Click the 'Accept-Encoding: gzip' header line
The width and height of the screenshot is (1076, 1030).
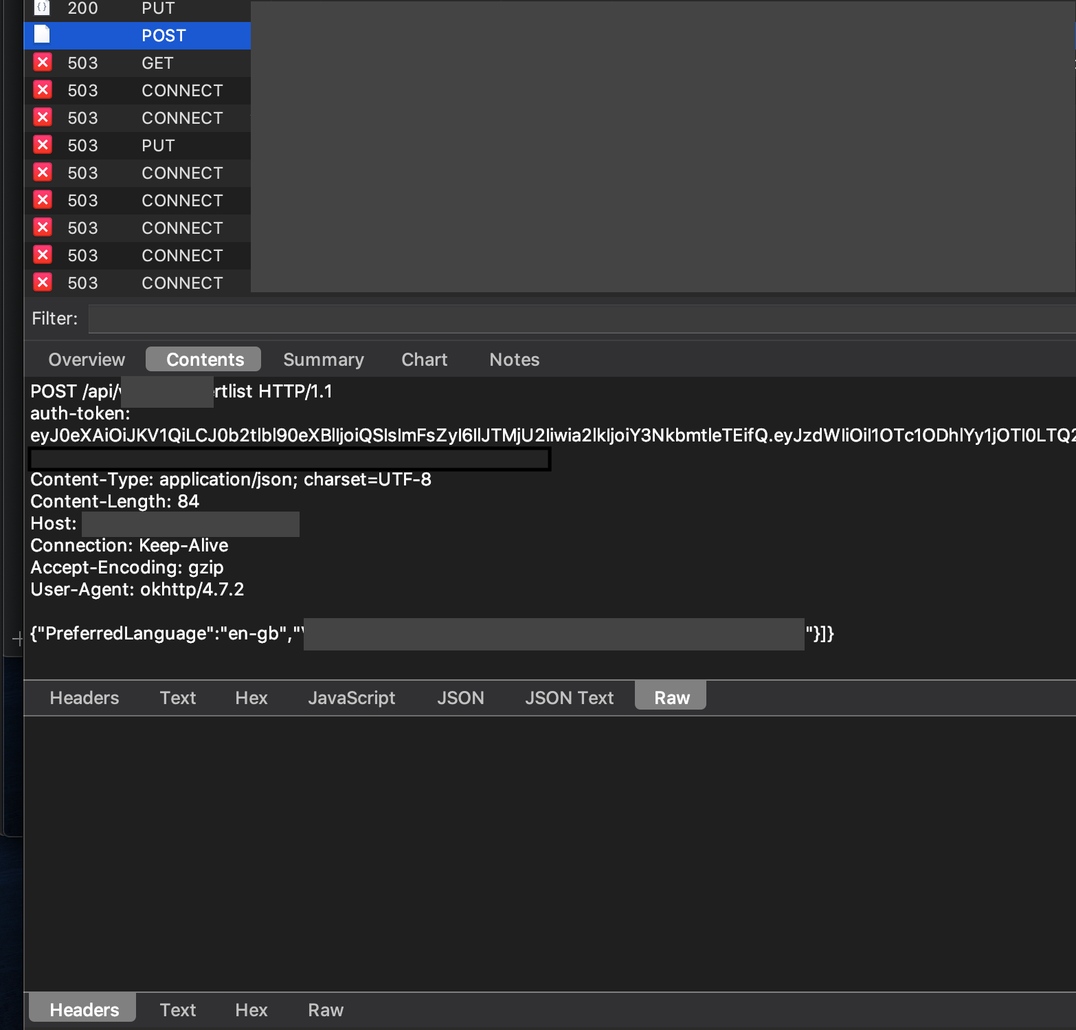[x=127, y=567]
